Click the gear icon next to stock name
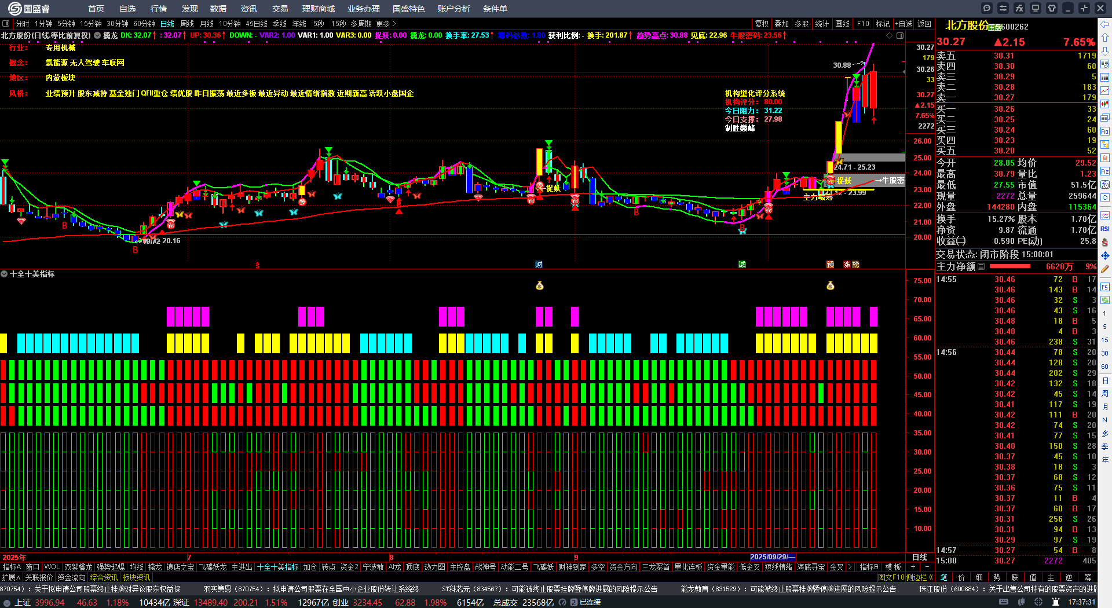Viewport: 1112px width, 608px height. (97, 35)
